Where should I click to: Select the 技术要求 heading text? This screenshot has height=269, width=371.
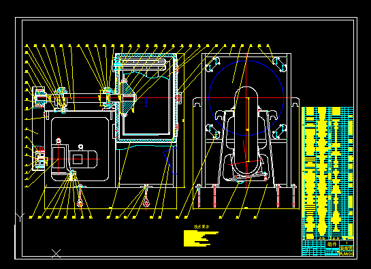coord(201,227)
